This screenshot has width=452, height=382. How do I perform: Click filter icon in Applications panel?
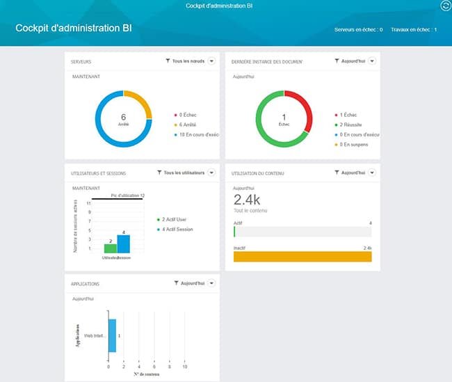tap(176, 283)
